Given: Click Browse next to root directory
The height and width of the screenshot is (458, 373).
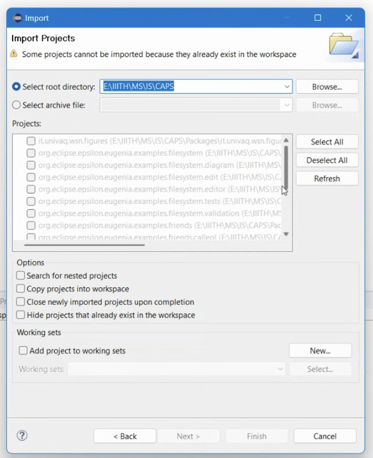Looking at the screenshot, I should point(327,86).
